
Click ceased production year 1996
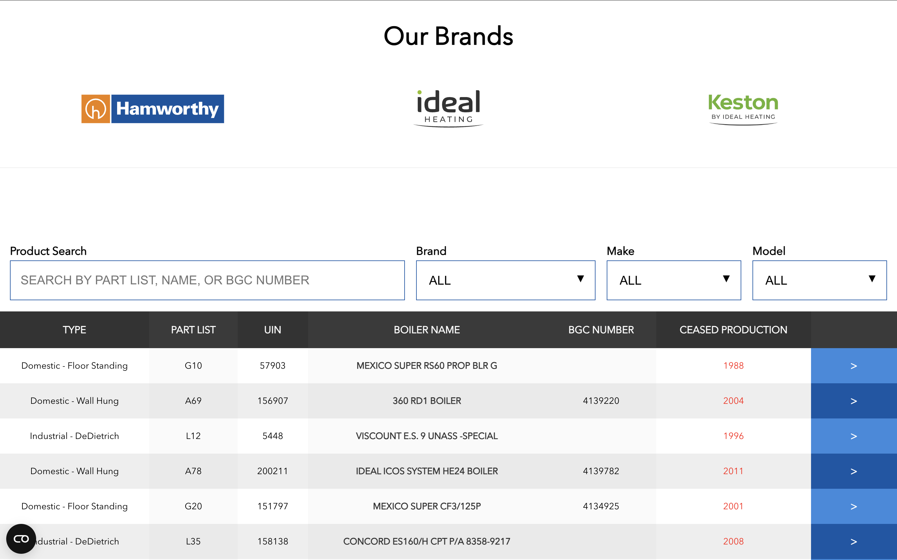[x=733, y=436]
